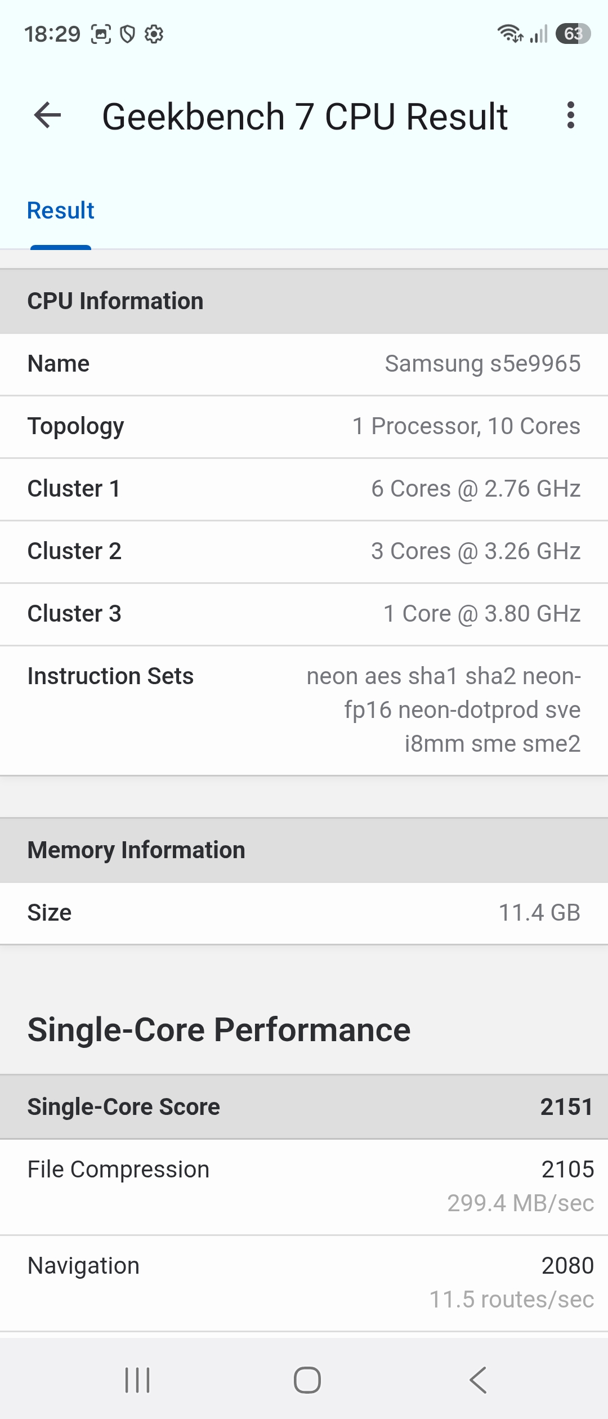Open the three-dot overflow menu
This screenshot has width=608, height=1419.
[x=571, y=115]
